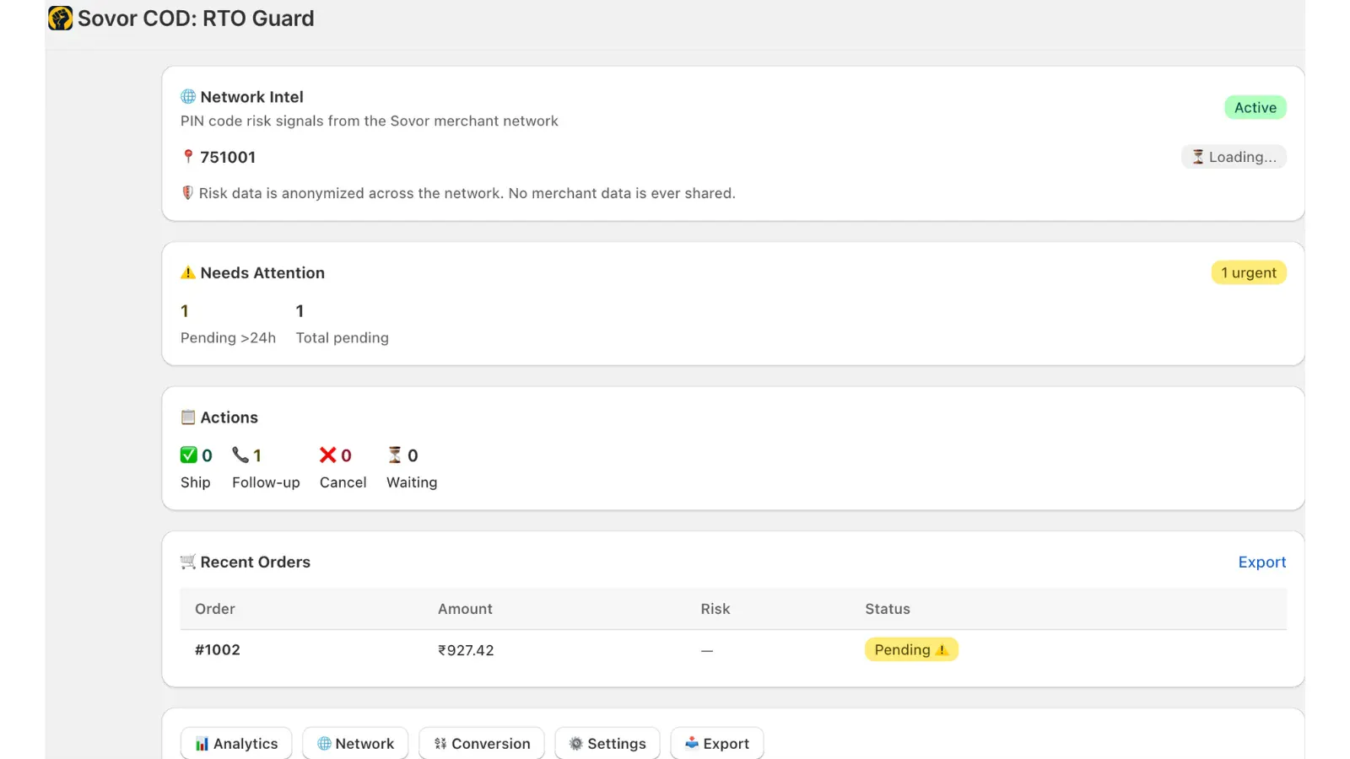Click the Status column header

click(888, 609)
